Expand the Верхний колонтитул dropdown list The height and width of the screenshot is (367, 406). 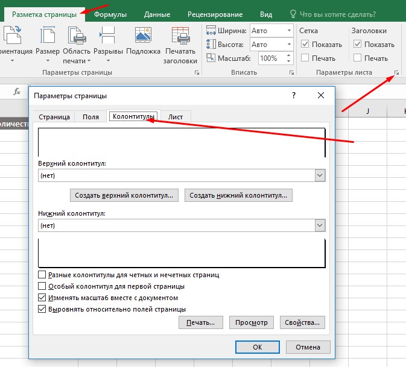[x=320, y=175]
